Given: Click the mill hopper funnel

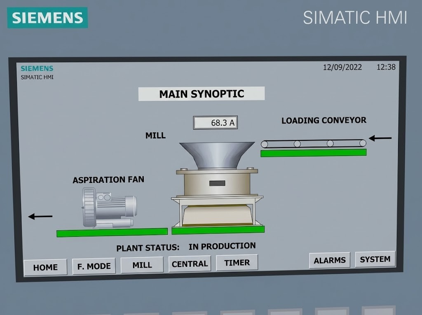Looking at the screenshot, I should (x=217, y=155).
